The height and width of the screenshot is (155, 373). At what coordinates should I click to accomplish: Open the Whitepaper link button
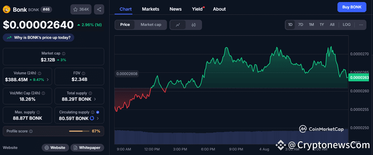[87, 148]
